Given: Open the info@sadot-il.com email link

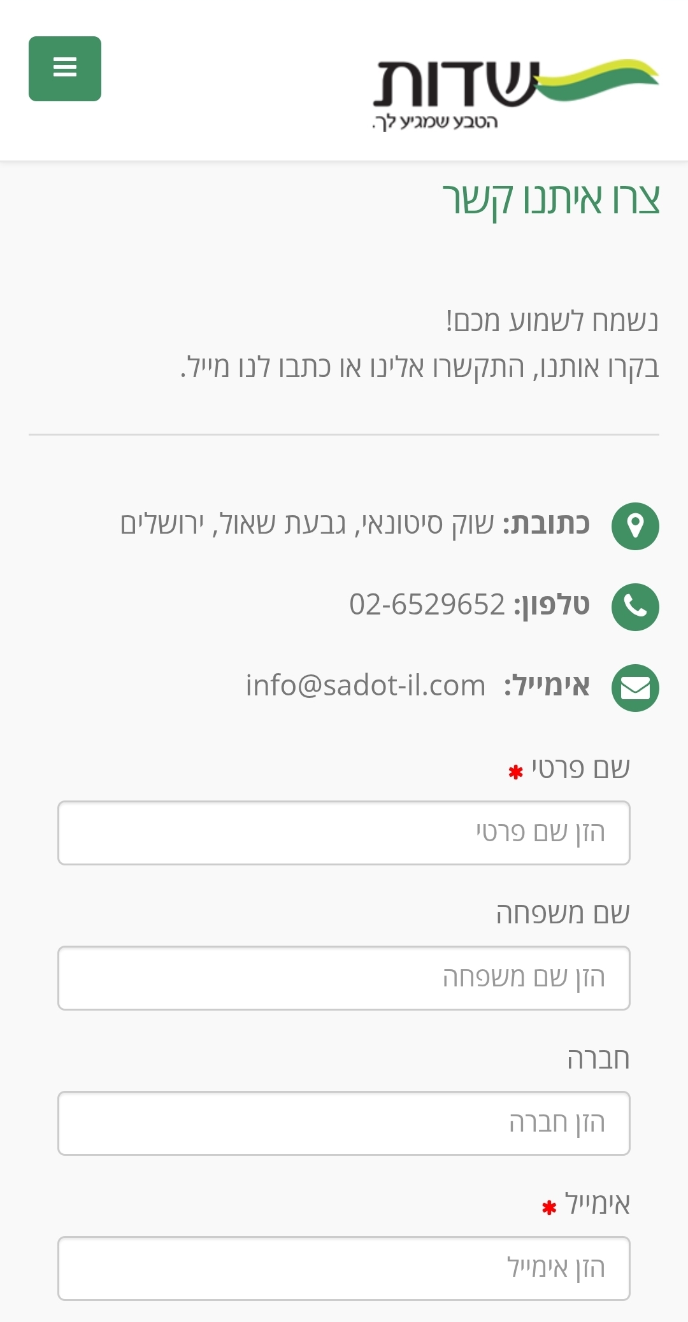Looking at the screenshot, I should point(366,686).
